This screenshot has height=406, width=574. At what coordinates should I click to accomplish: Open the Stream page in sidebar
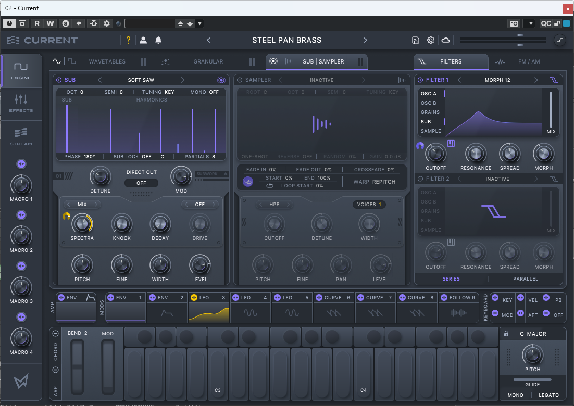pos(21,137)
